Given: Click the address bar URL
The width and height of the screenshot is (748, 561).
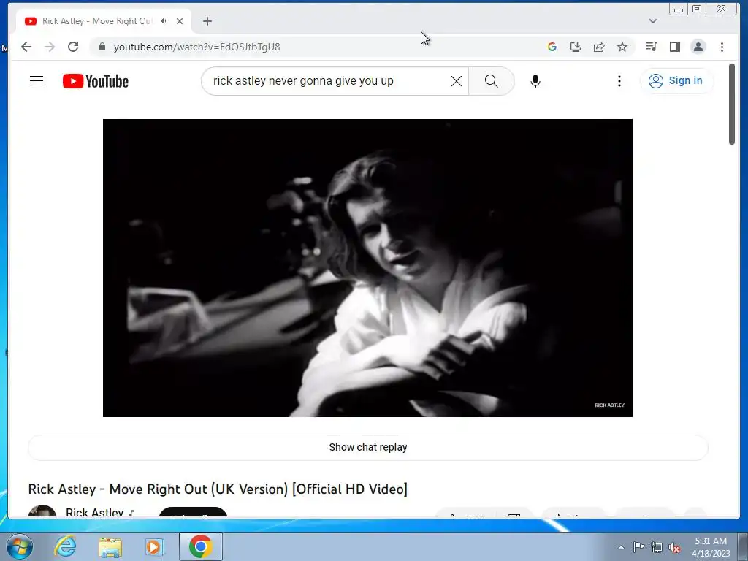Looking at the screenshot, I should 196,47.
